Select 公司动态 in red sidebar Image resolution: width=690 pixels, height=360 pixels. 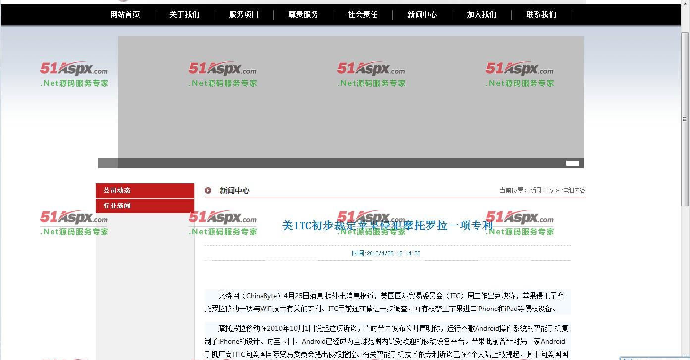click(x=145, y=191)
